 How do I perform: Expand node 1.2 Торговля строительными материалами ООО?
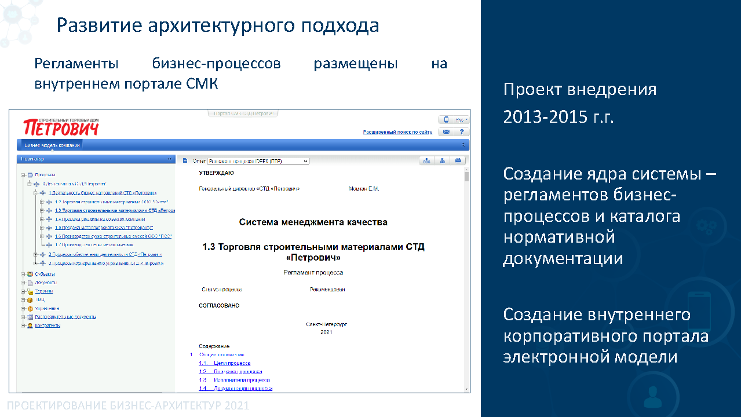click(x=42, y=202)
